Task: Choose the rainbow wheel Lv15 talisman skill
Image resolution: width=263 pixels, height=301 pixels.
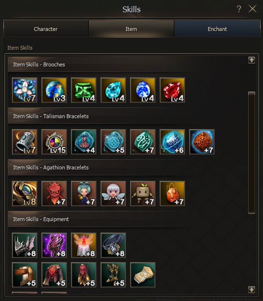Action: pos(54,142)
